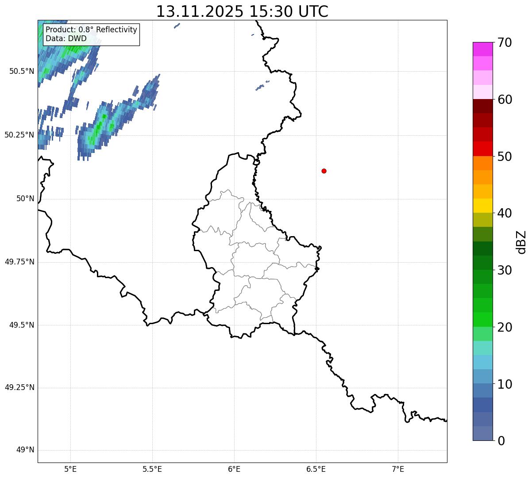Click the latitude label 49°N
Viewport: 532px width, 478px height.
tap(25, 450)
